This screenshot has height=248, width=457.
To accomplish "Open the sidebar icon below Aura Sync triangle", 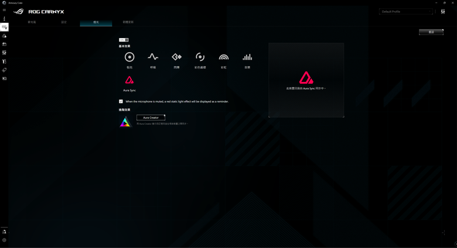I will coord(4,44).
